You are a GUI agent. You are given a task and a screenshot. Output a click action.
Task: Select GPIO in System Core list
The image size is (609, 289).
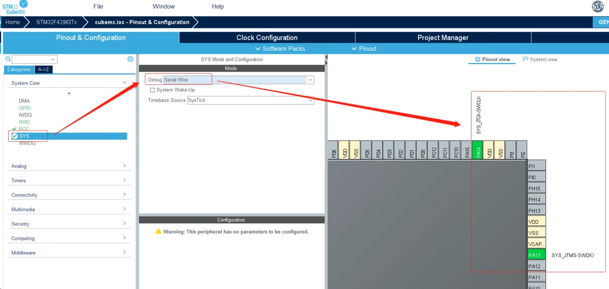(x=24, y=108)
